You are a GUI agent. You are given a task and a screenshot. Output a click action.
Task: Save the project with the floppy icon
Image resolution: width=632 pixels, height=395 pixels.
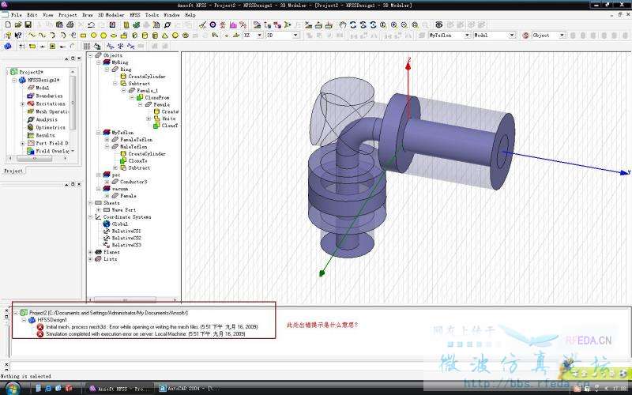(x=28, y=24)
